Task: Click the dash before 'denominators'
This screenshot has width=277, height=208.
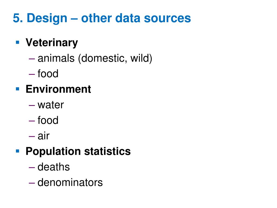Action: 32,183
